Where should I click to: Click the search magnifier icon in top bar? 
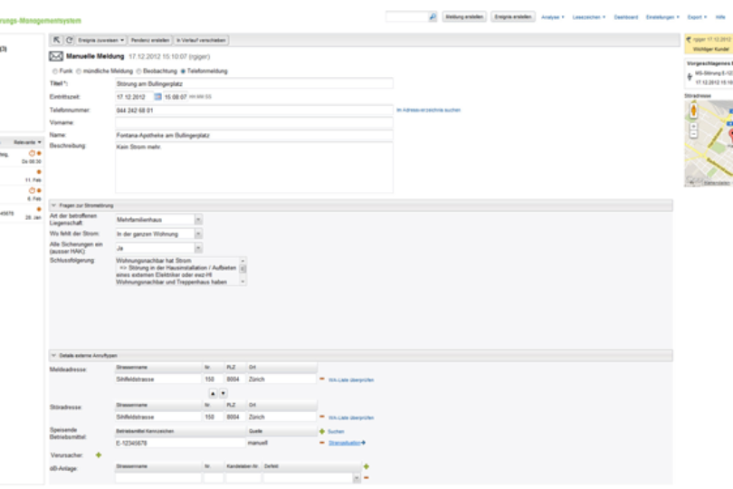pos(433,16)
